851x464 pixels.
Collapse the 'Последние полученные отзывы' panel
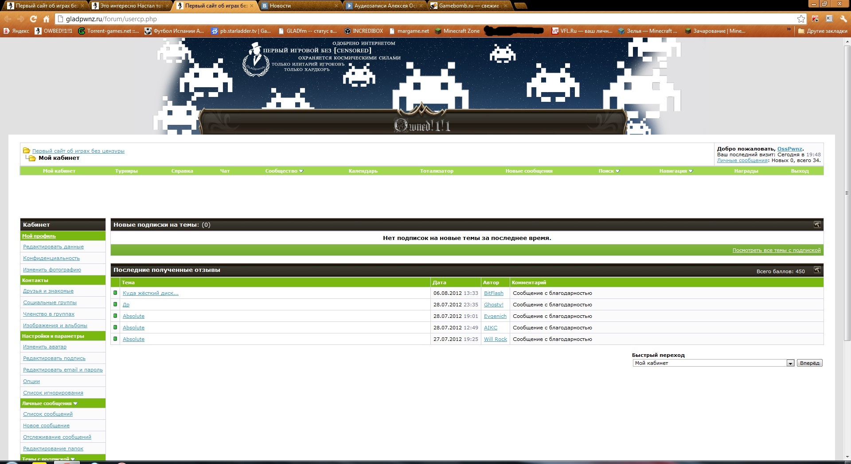(817, 270)
